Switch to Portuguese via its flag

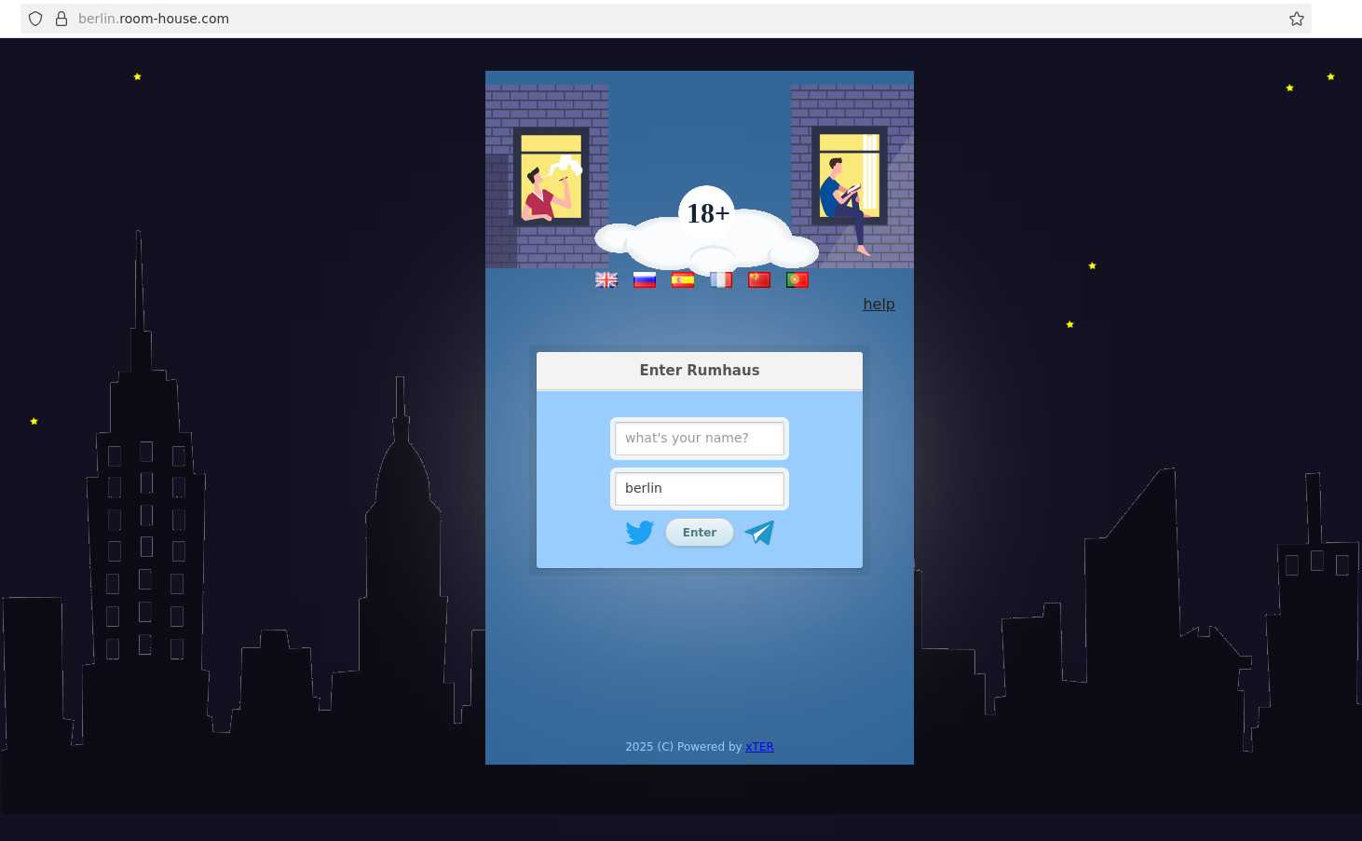797,279
